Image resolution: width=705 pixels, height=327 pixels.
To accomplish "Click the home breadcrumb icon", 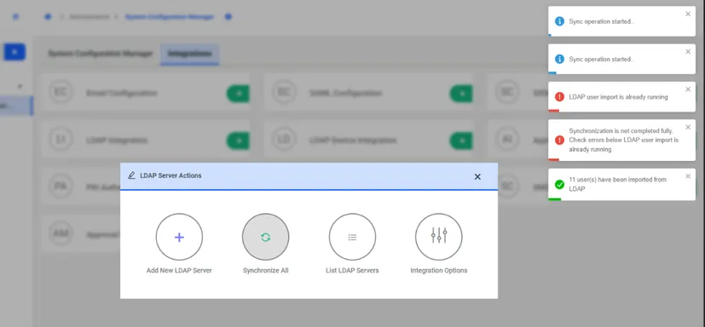I will [x=48, y=17].
